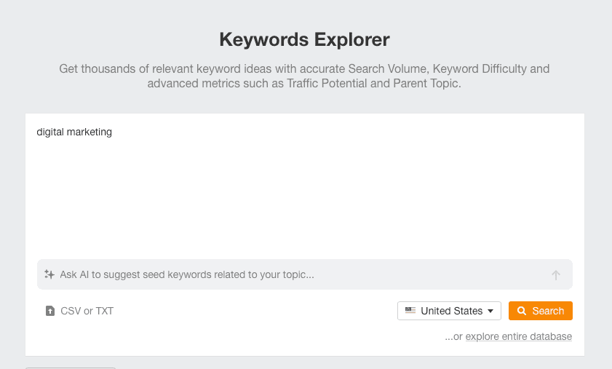The height and width of the screenshot is (369, 612).
Task: Click the United States flag icon
Action: 410,311
